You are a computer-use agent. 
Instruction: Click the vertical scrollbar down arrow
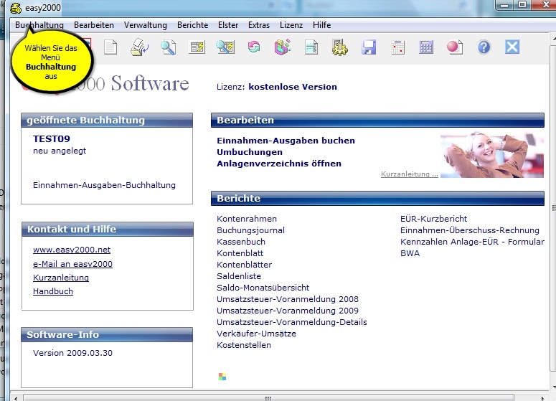point(554,387)
